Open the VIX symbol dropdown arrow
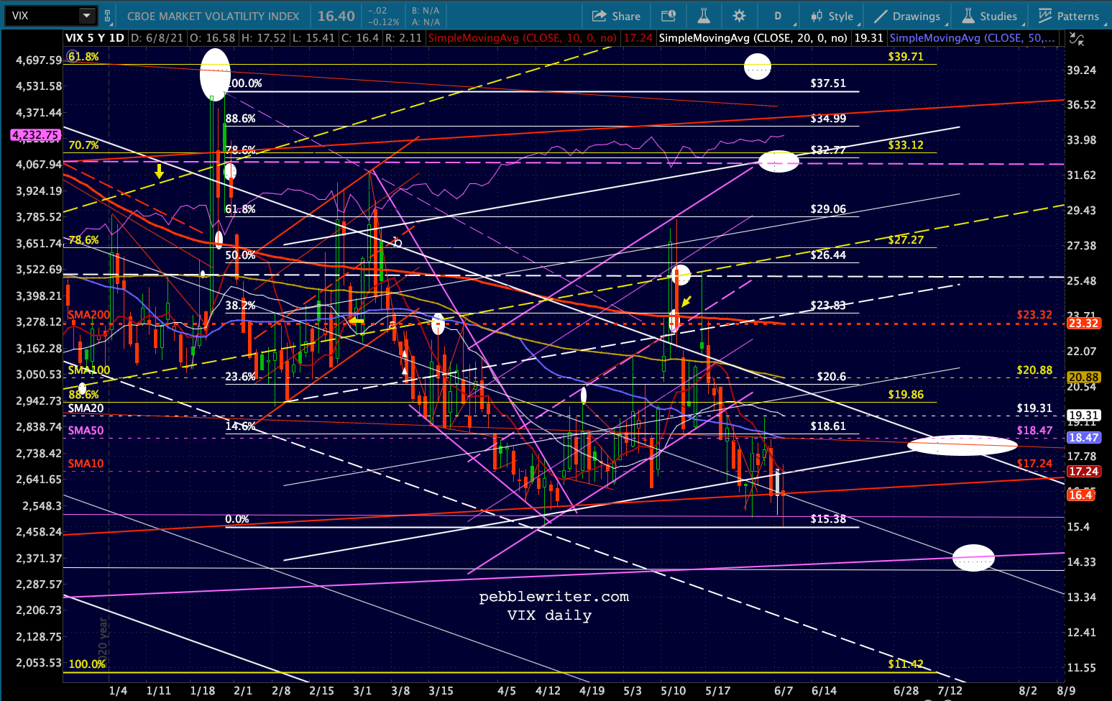Screen dimensions: 1112x701 tap(86, 15)
